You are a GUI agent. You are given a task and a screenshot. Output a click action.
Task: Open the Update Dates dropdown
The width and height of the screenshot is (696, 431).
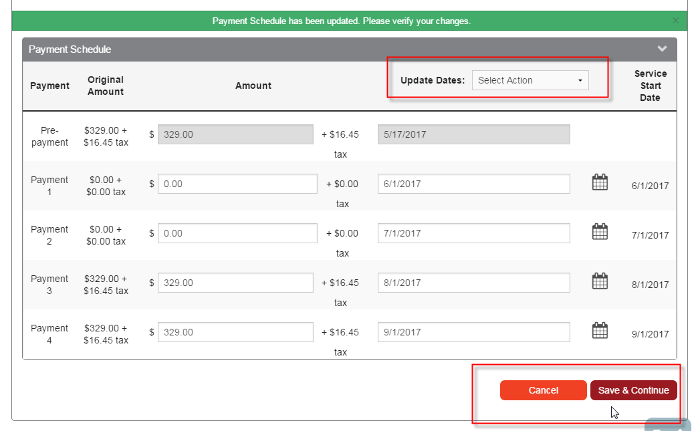coord(530,80)
